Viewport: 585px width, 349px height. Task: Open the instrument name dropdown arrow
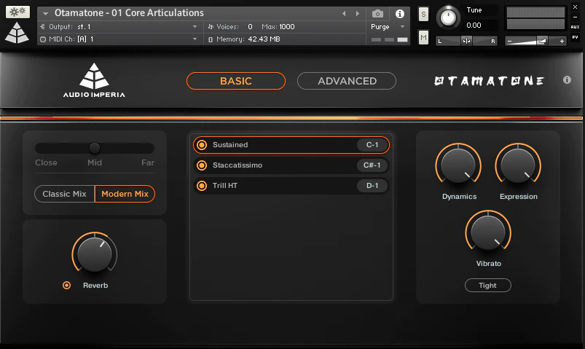coord(45,13)
